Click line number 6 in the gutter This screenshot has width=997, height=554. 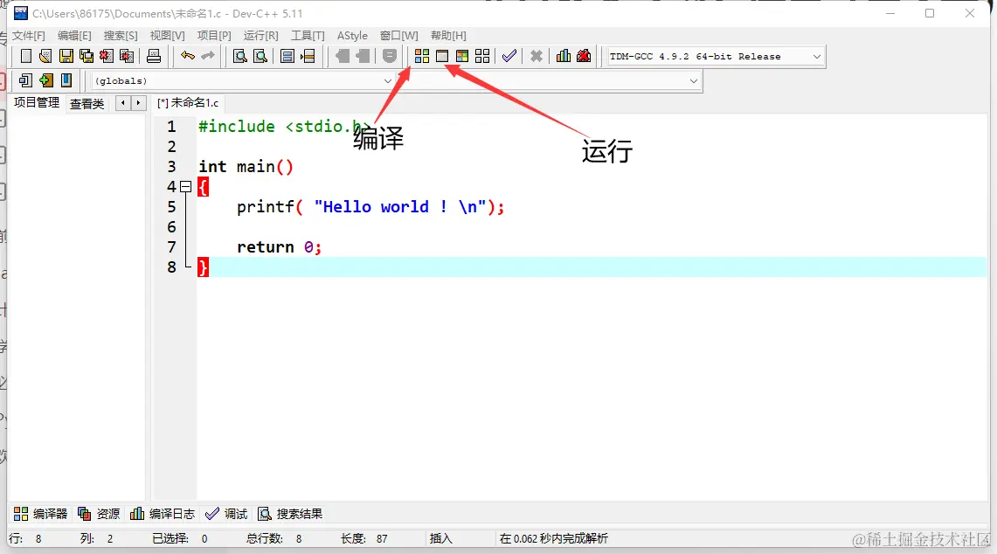pyautogui.click(x=171, y=227)
